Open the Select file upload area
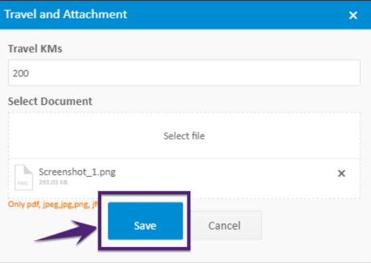This screenshot has width=371, height=263. coord(184,135)
